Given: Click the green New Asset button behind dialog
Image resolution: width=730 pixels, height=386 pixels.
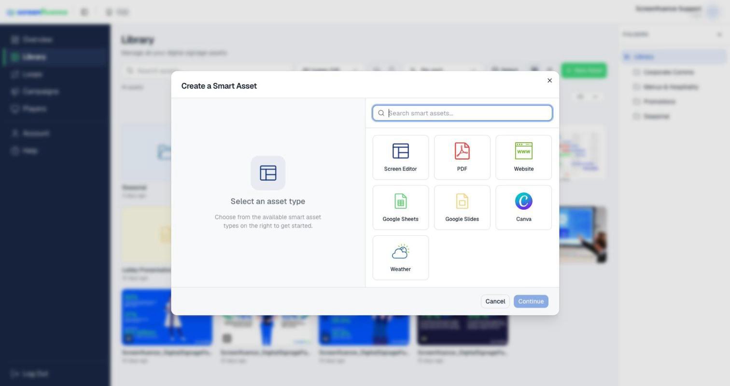Looking at the screenshot, I should click(584, 70).
